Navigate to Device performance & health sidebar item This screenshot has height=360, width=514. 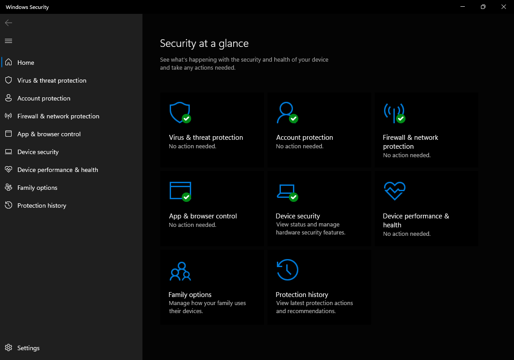pyautogui.click(x=71, y=170)
